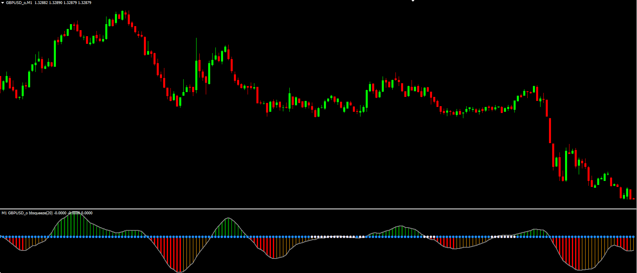Click the high price value 1.32890
The height and width of the screenshot is (273, 637).
click(56, 2)
